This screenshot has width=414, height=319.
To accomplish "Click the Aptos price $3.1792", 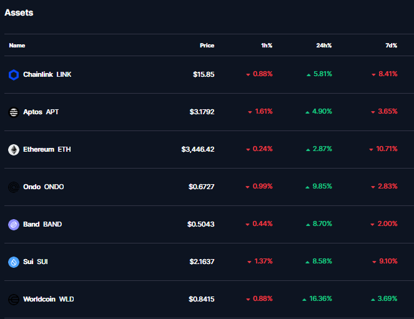I will tap(202, 112).
